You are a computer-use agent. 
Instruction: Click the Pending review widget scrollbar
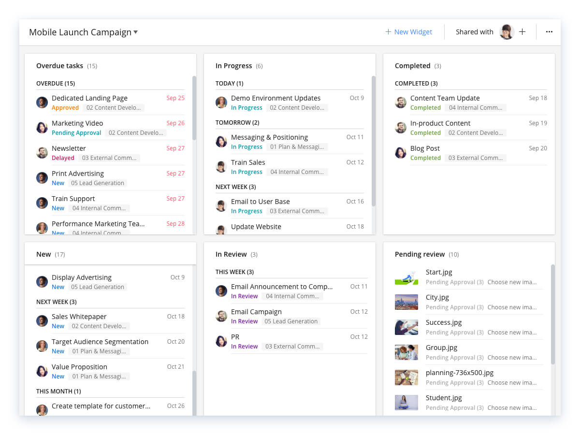click(553, 314)
